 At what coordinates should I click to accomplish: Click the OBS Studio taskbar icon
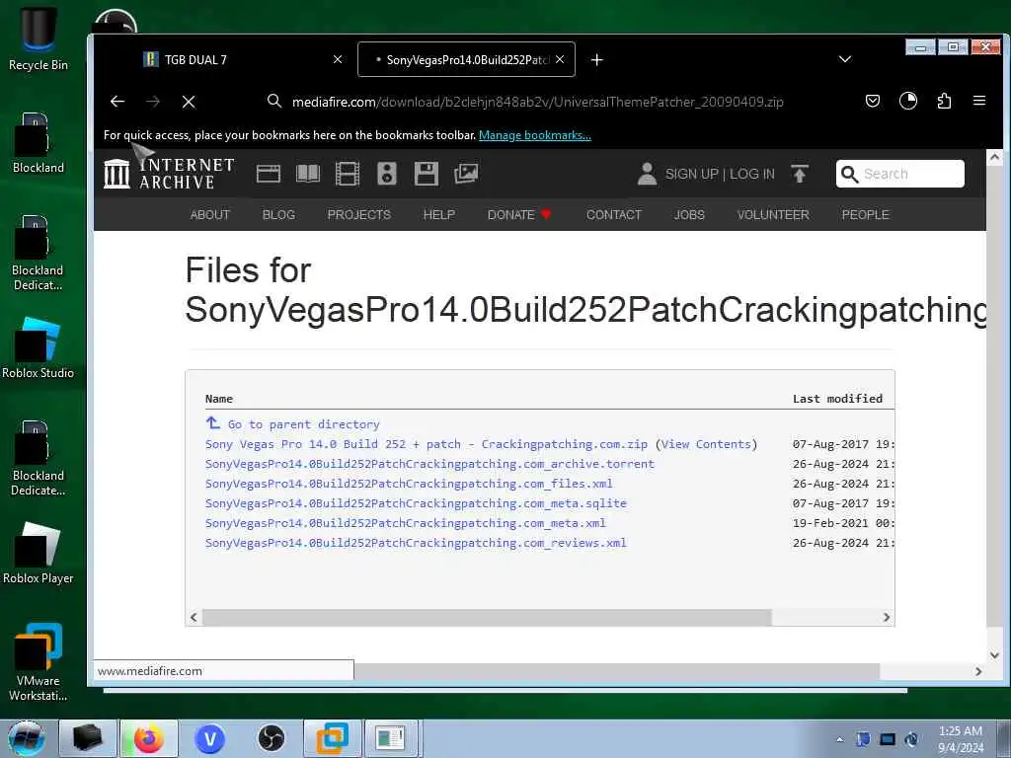tap(272, 738)
